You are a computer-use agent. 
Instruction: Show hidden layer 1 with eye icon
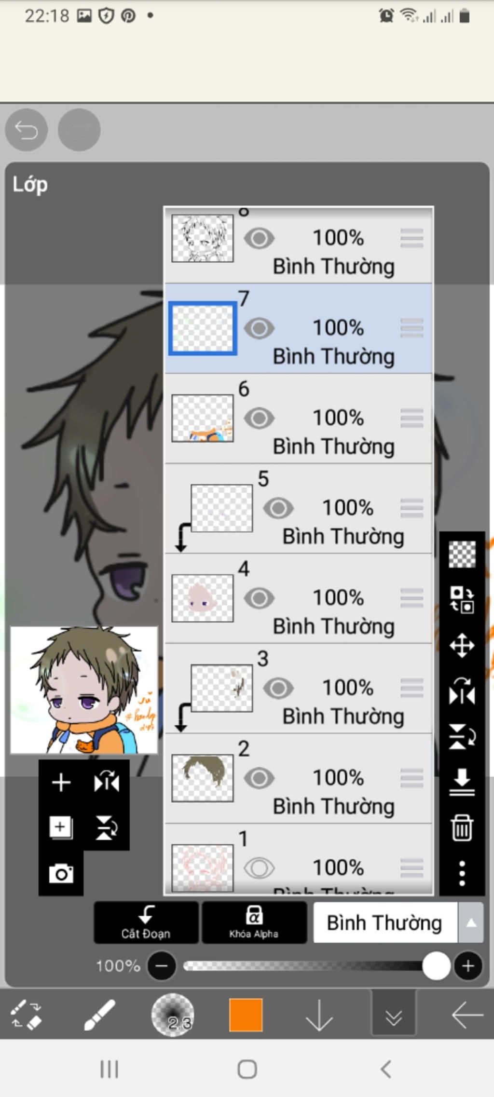tap(259, 868)
